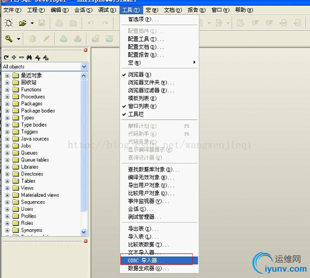This screenshot has height=278, width=310.
Task: Open the 文件 (F) menu
Action: pyautogui.click(x=12, y=10)
